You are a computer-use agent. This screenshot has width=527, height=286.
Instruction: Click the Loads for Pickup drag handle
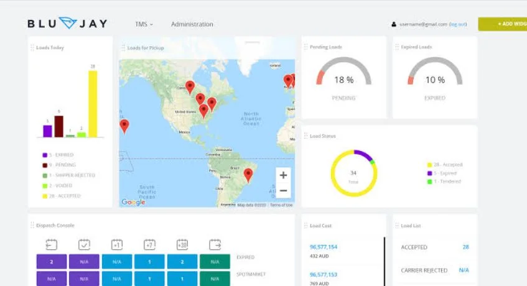[x=123, y=48]
